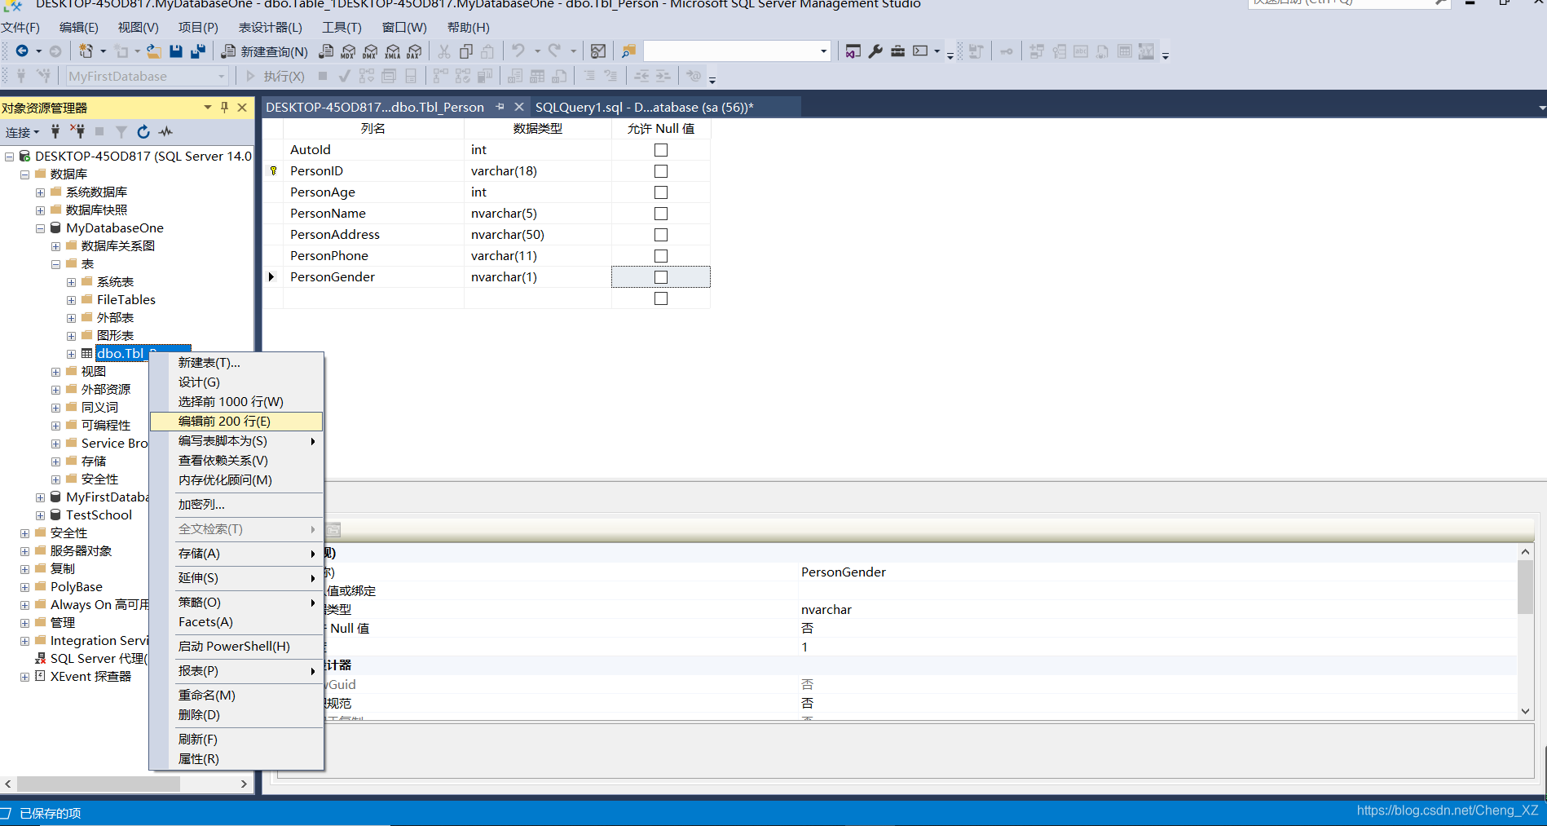The width and height of the screenshot is (1547, 826).
Task: Toggle Allow Null for PersonName column
Action: [661, 214]
